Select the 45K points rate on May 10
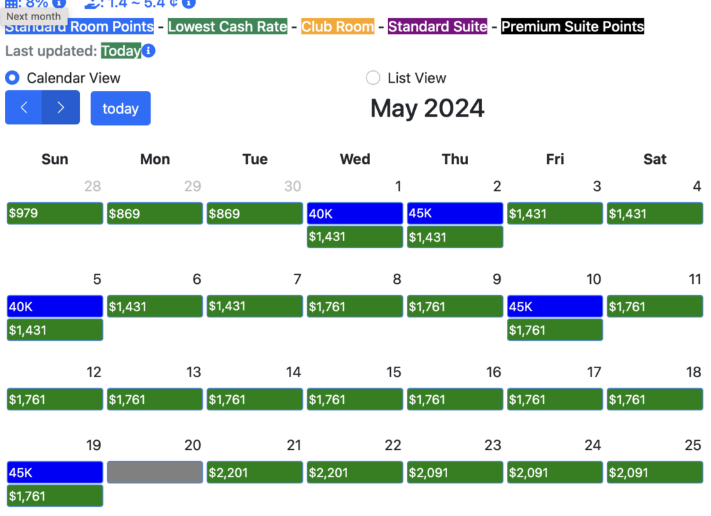Screen dimensions: 711x516 pyautogui.click(x=554, y=306)
